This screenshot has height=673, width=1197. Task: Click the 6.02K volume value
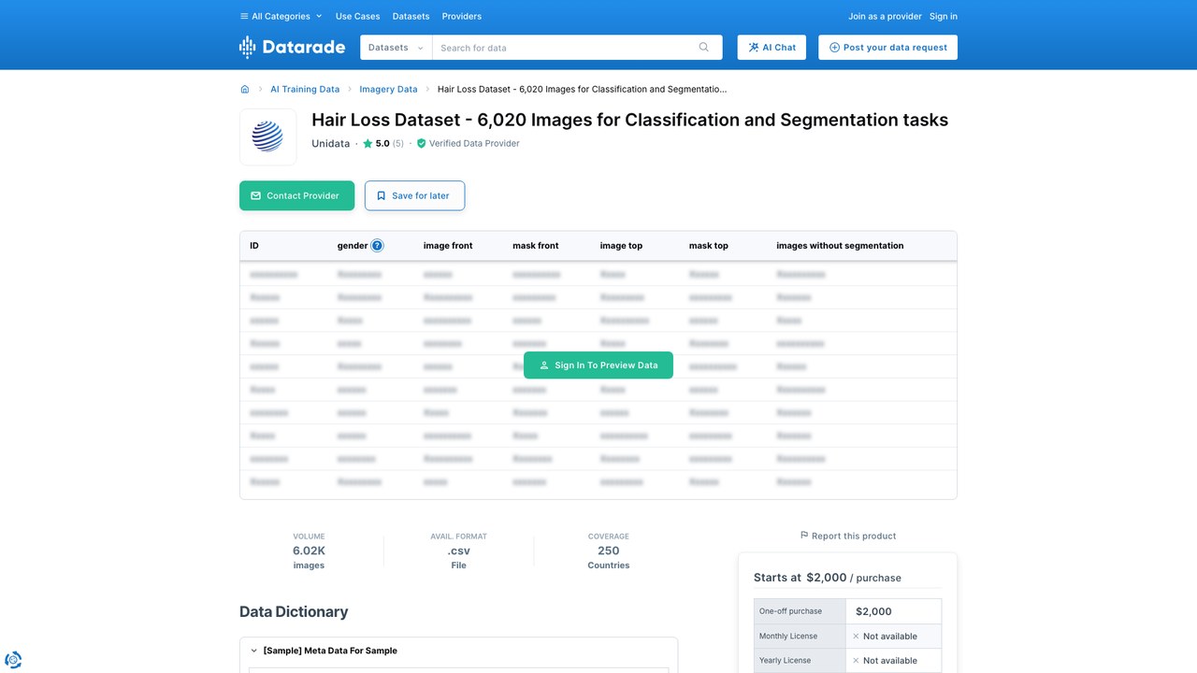[x=309, y=551]
